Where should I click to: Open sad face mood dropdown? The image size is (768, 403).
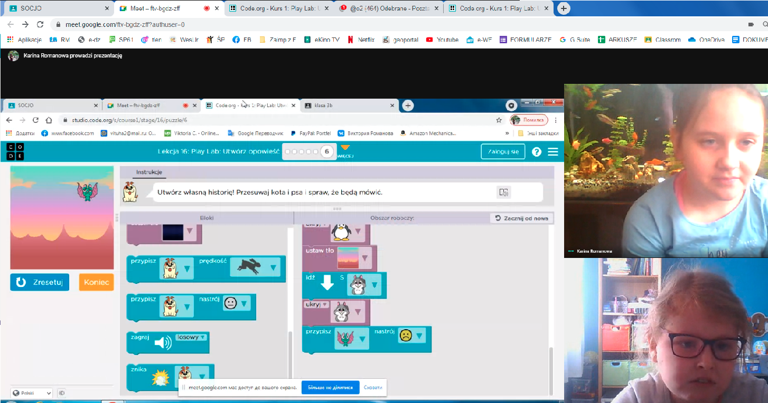pyautogui.click(x=411, y=335)
